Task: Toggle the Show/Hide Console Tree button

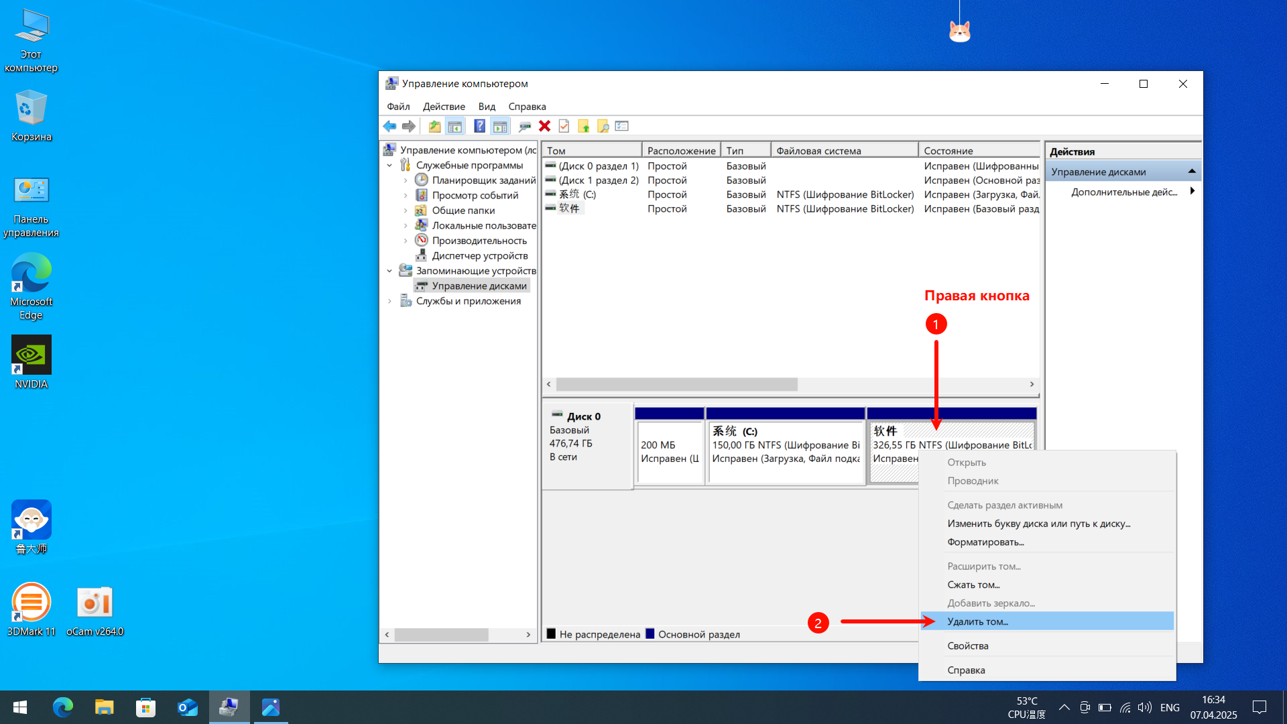Action: pos(455,126)
